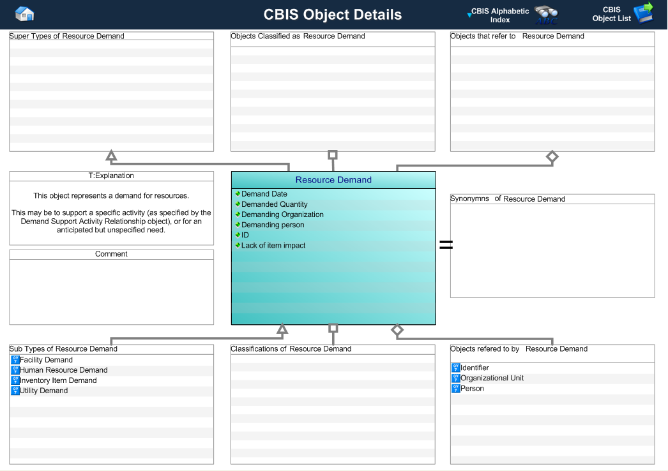Viewport: 668px width, 471px height.
Task: Click the green diamond icon beside Demand Date
Action: pyautogui.click(x=238, y=194)
